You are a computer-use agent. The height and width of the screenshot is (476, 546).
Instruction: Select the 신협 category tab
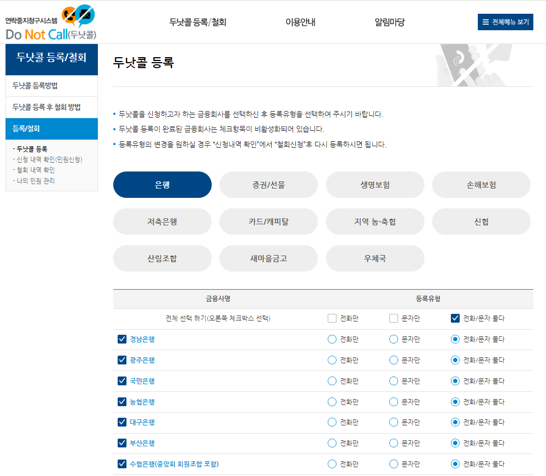point(481,222)
